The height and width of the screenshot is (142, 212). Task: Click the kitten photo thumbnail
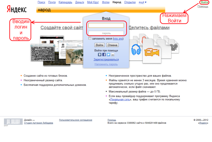75,57
